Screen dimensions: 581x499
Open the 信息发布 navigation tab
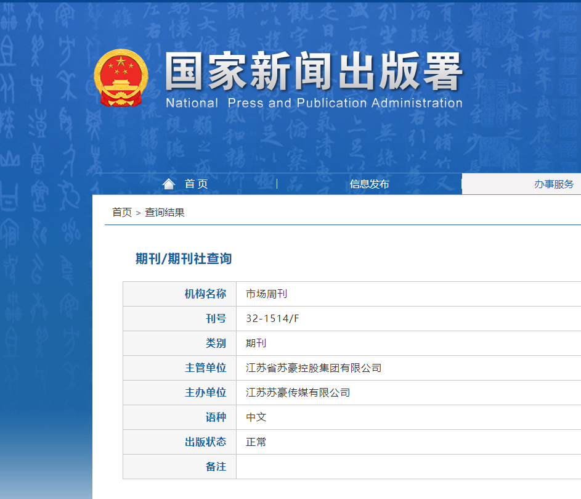[x=369, y=184]
